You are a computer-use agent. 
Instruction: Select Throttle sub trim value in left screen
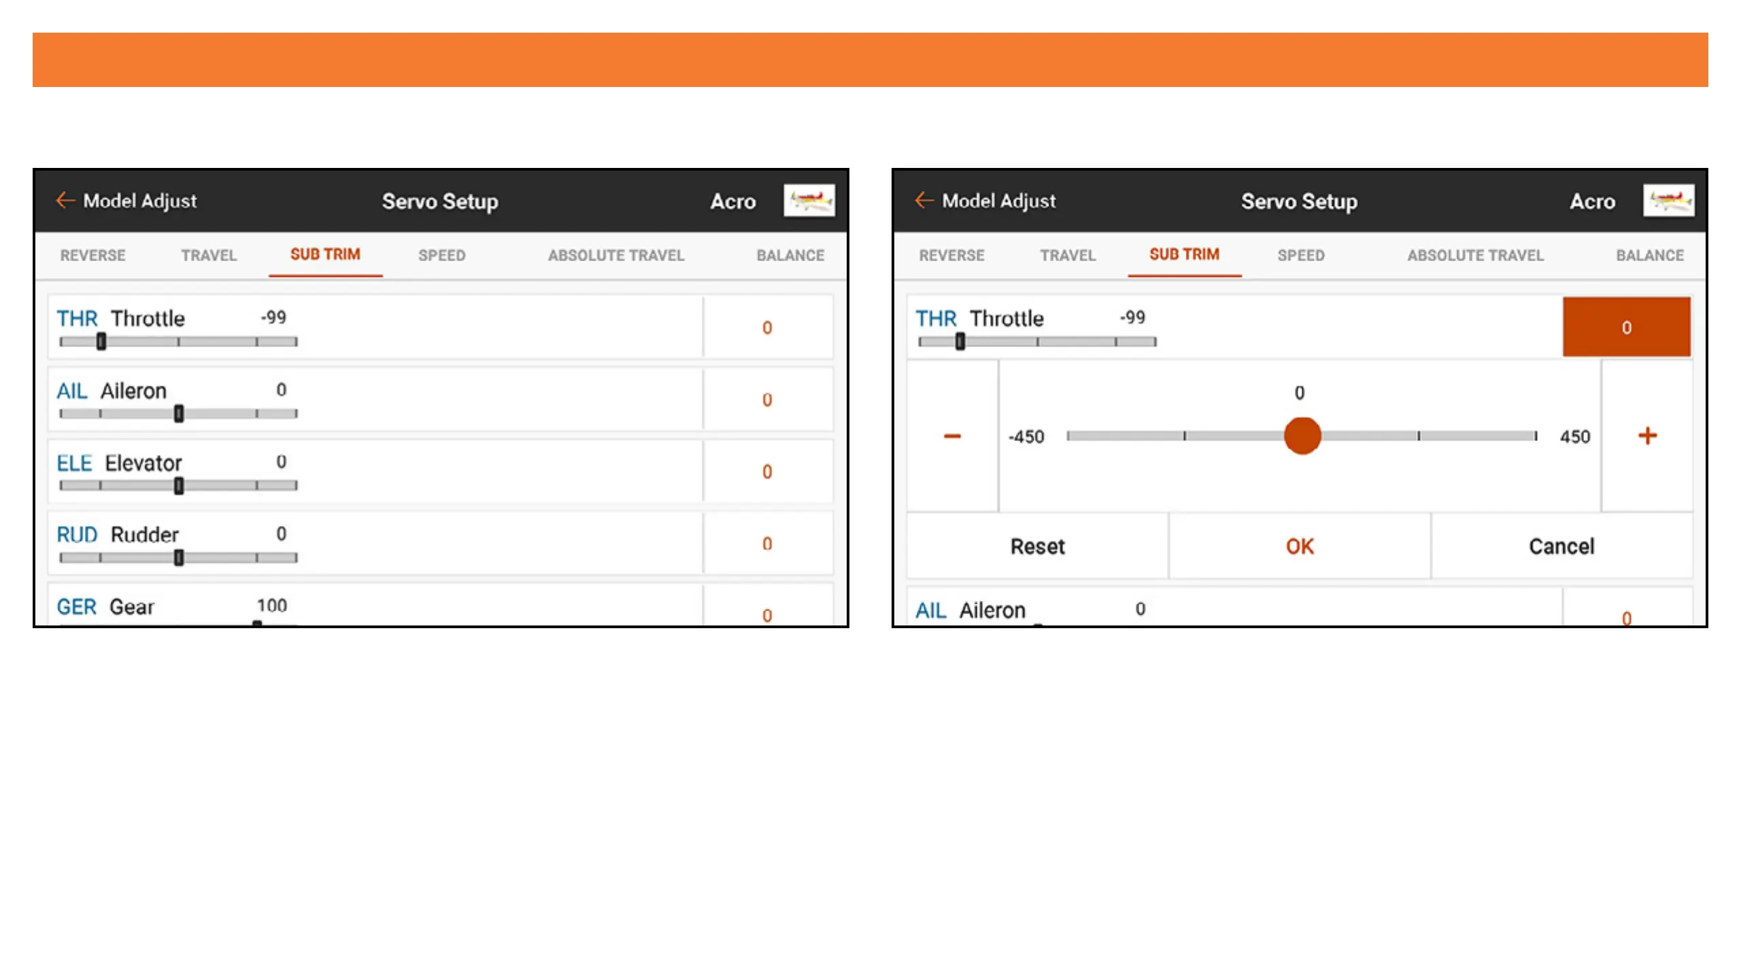(767, 328)
